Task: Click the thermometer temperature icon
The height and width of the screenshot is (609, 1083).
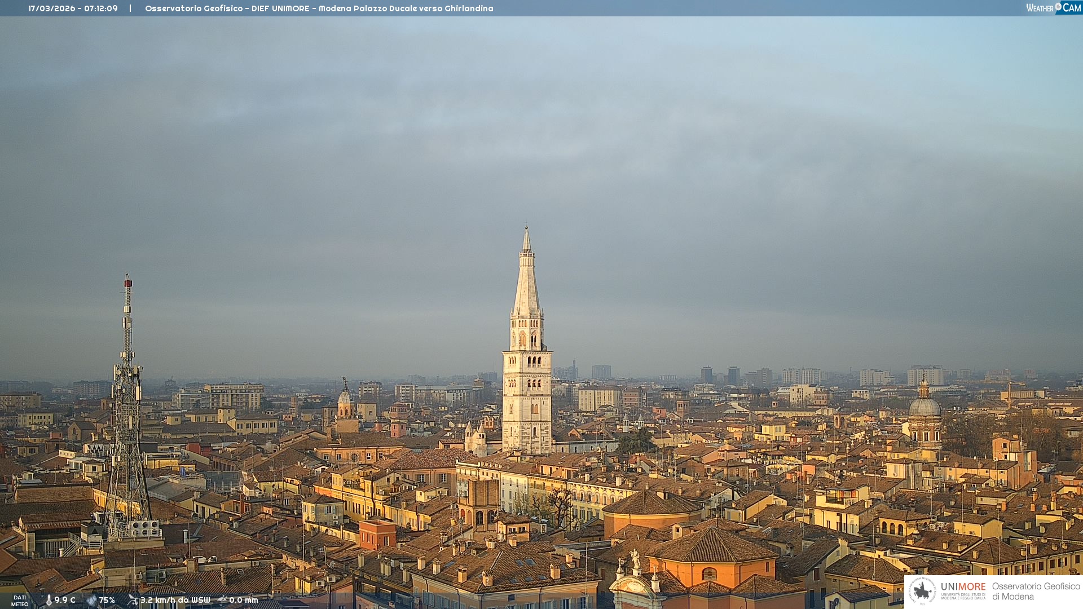Action: [49, 600]
